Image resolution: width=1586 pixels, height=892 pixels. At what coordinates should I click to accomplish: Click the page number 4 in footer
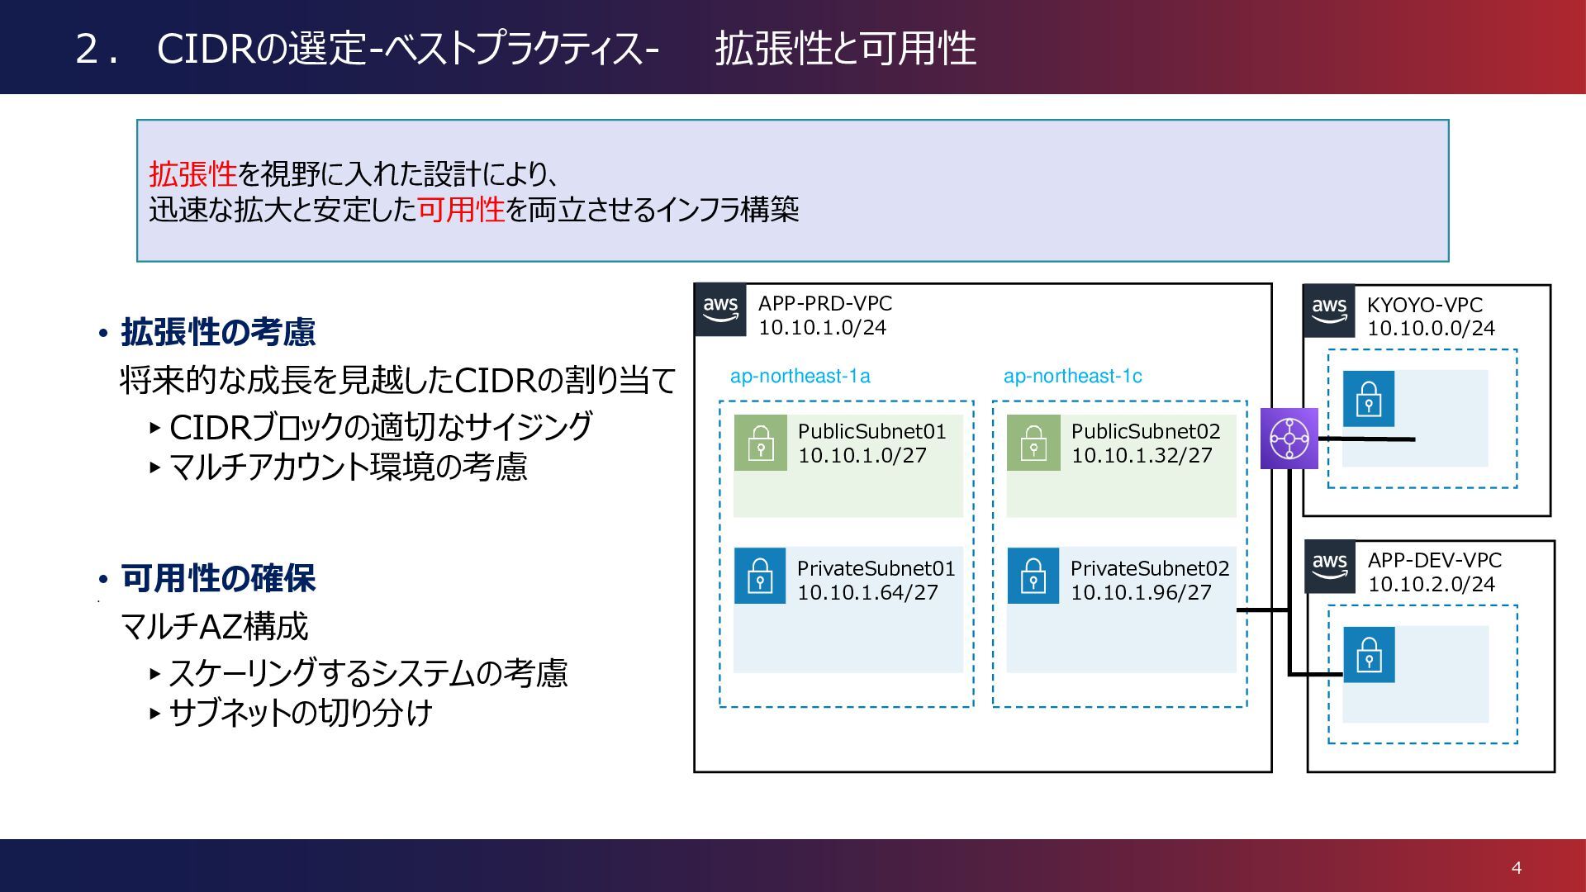(1516, 867)
